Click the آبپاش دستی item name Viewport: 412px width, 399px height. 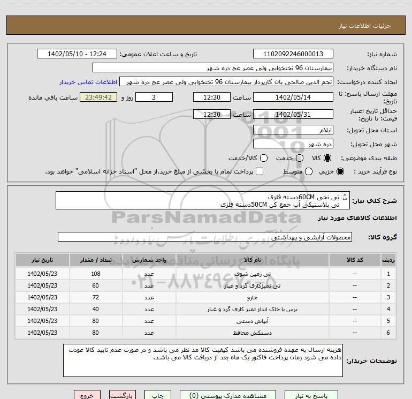(x=252, y=321)
